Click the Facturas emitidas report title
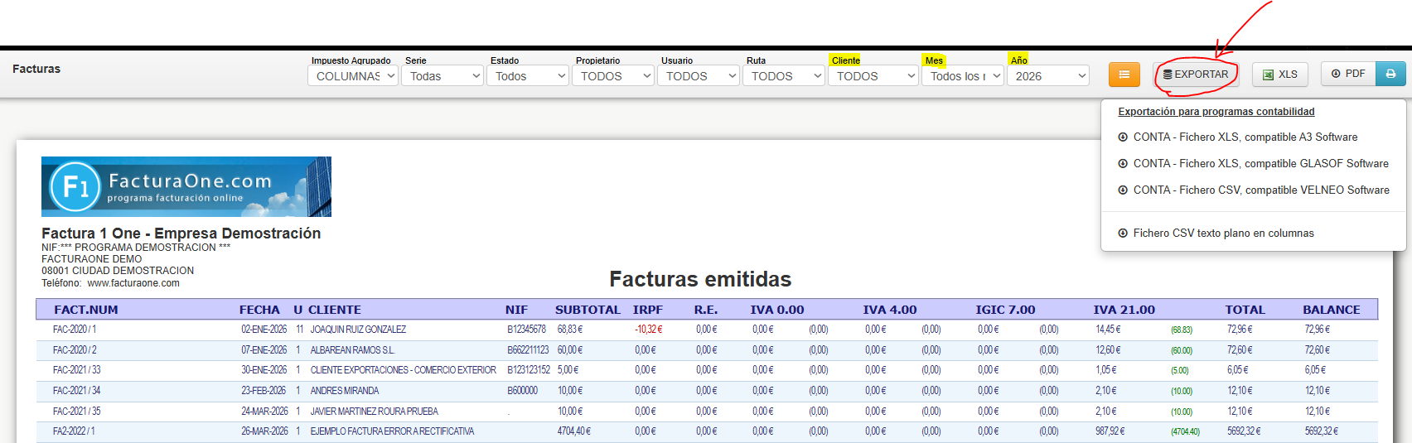 [x=700, y=279]
